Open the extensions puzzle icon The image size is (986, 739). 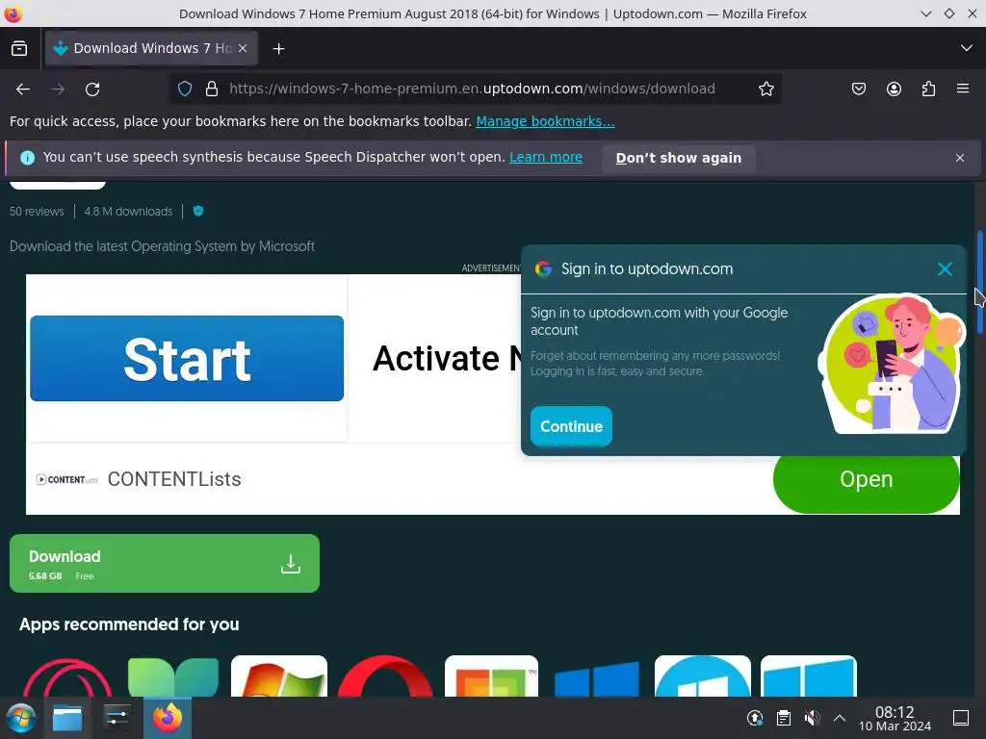pyautogui.click(x=928, y=89)
